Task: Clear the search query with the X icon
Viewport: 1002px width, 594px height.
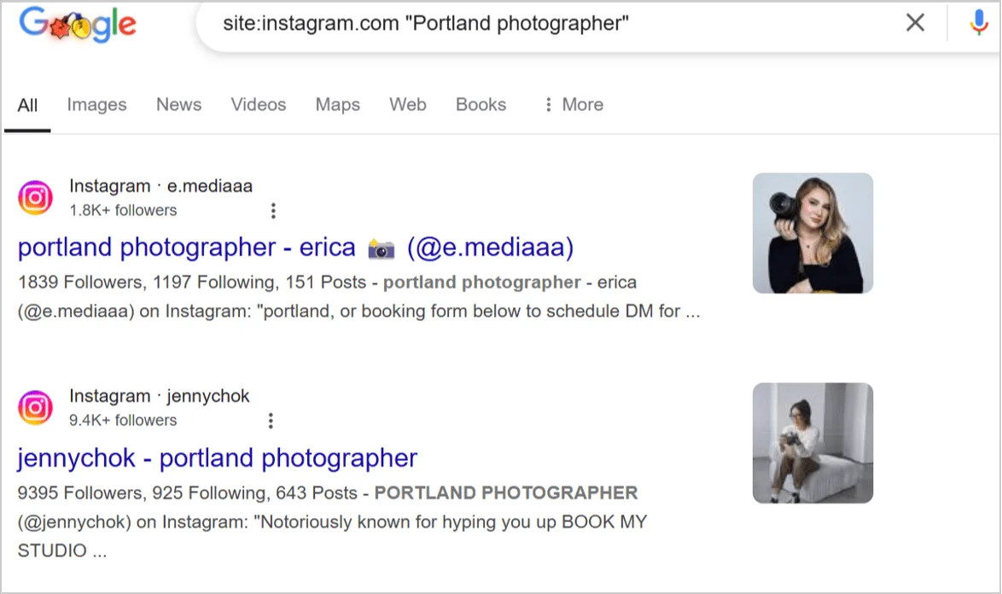Action: click(915, 22)
